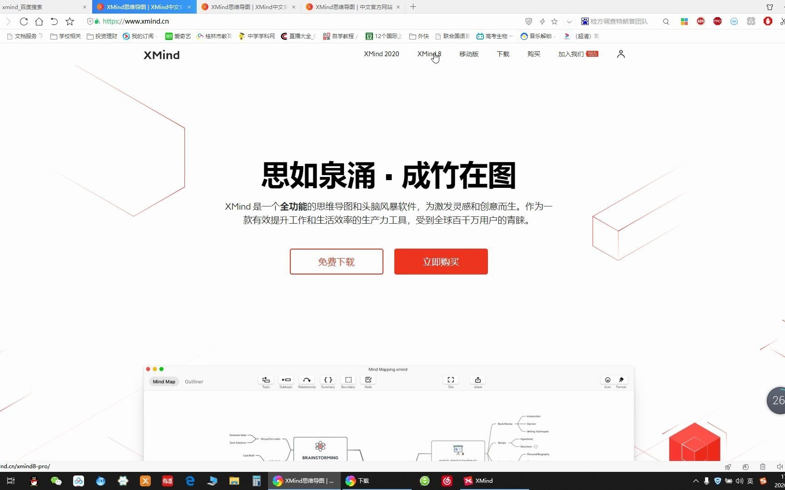Click the undo-close-tab arrow icon
Screen dimensions: 785x490
tap(54, 21)
